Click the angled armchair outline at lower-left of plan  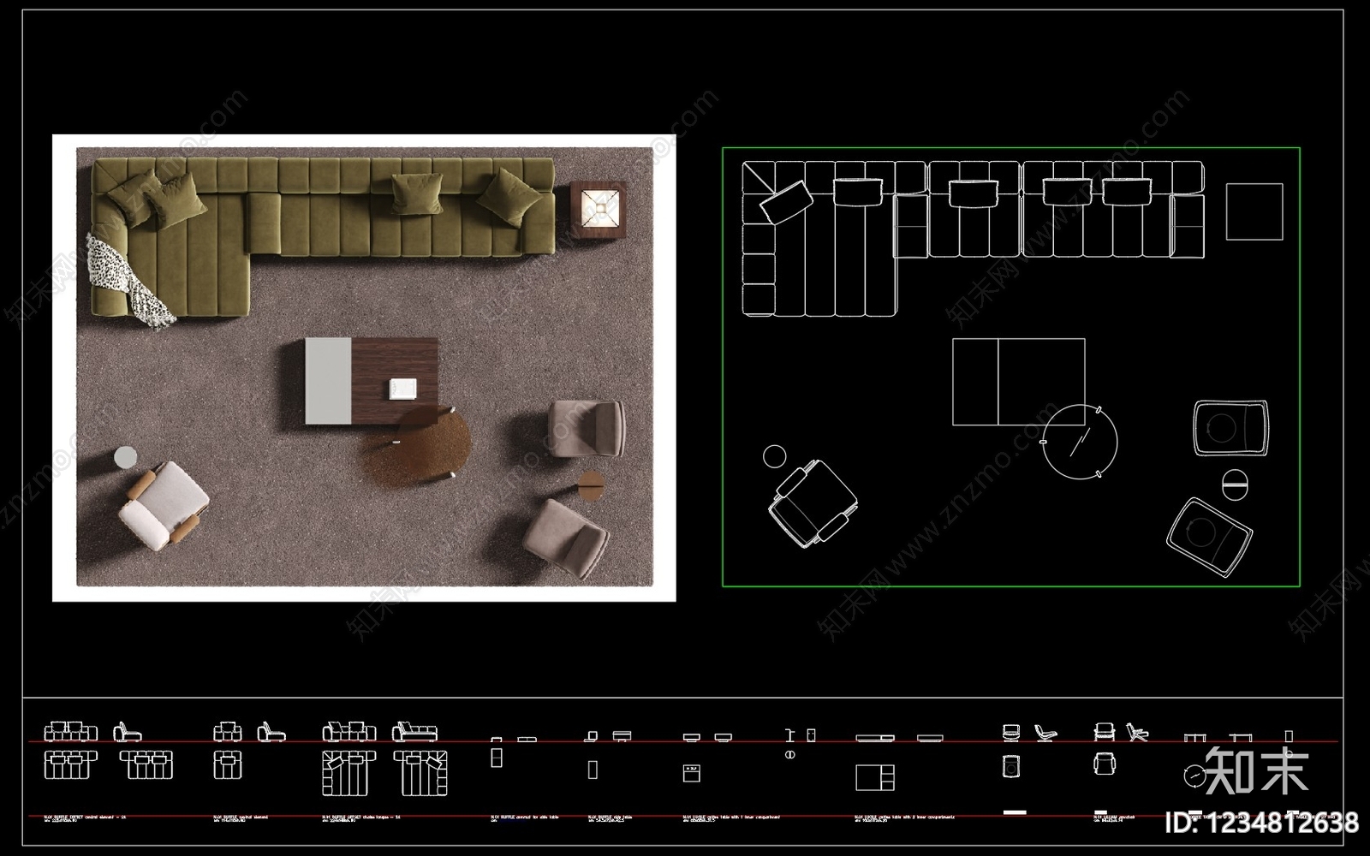(x=813, y=503)
